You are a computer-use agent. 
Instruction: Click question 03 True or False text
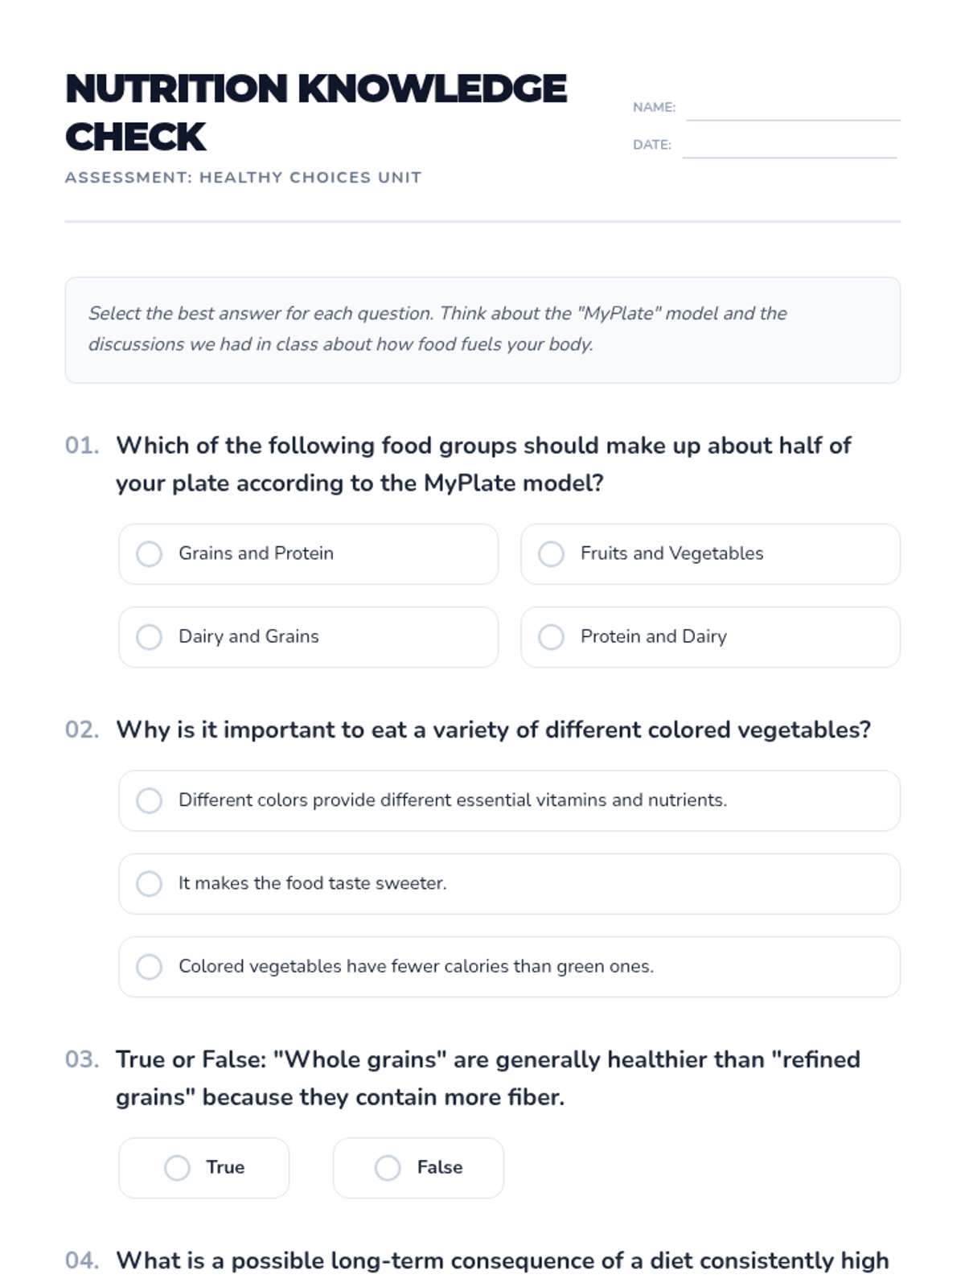coord(488,1078)
